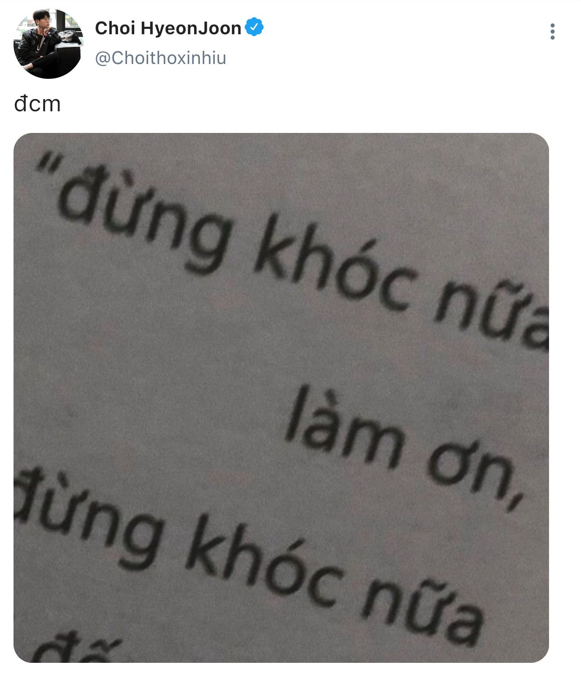Click the first name Choi in header
The image size is (581, 675).
tap(115, 28)
